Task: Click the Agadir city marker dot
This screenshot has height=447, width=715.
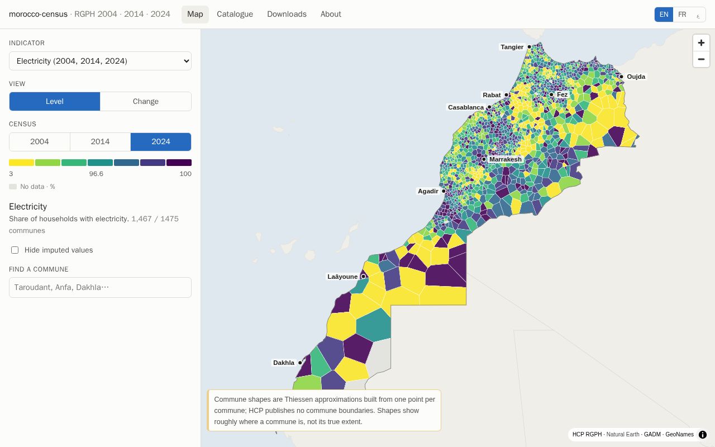Action: tap(444, 191)
